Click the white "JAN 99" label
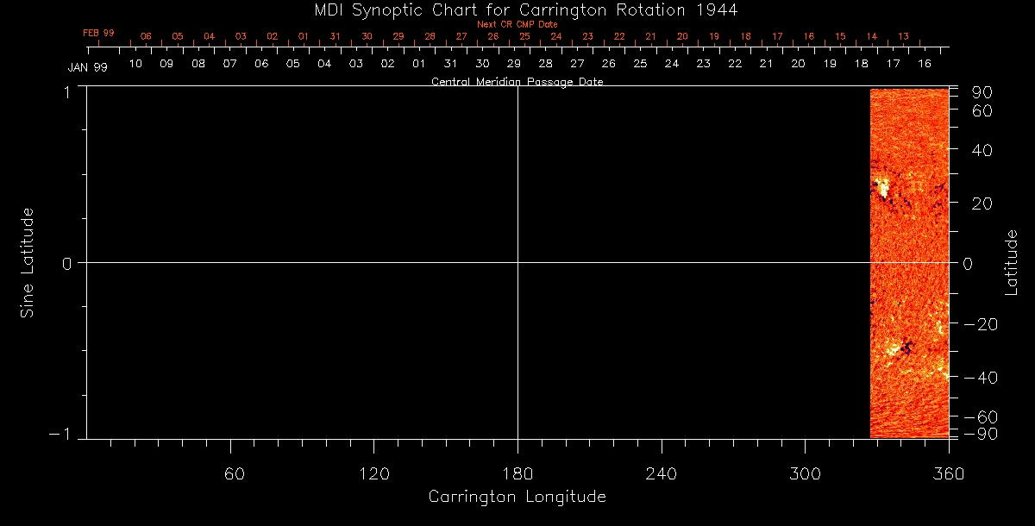 point(87,67)
